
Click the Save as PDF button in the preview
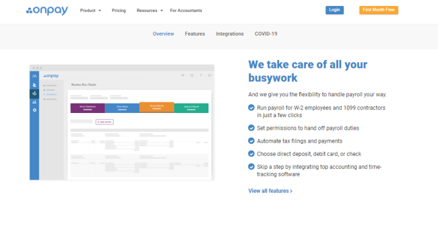tap(105, 122)
